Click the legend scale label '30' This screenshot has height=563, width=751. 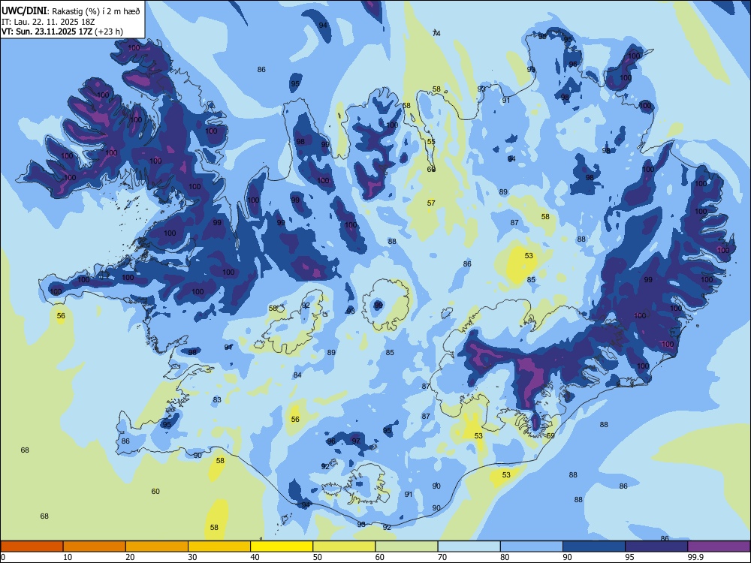coord(192,557)
